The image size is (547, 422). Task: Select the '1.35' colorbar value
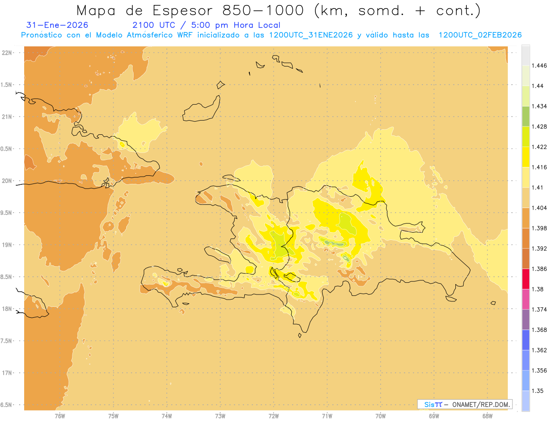pyautogui.click(x=537, y=391)
